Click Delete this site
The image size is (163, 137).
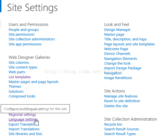[116, 106]
